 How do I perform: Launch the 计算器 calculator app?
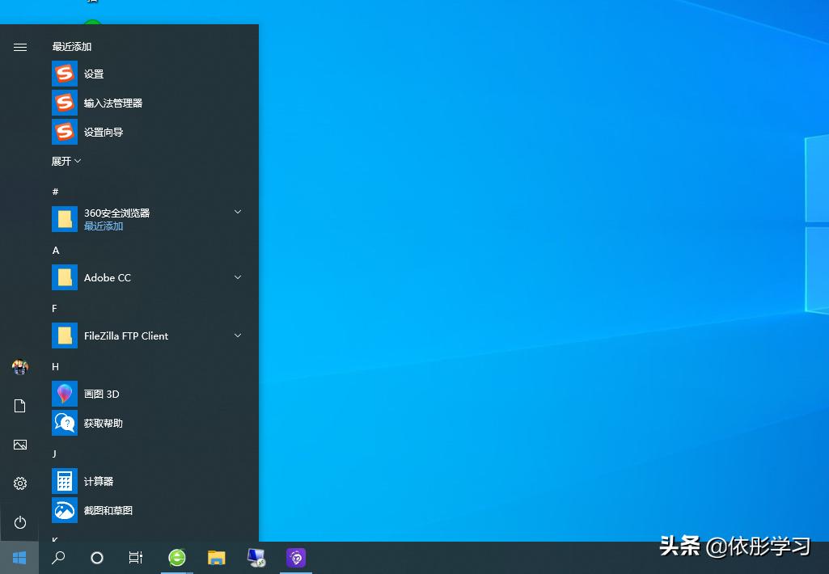click(99, 481)
